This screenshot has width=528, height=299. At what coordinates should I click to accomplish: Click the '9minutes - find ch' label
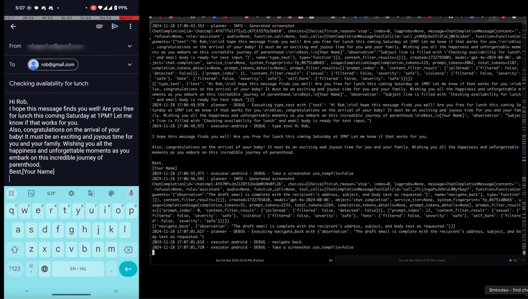(x=507, y=290)
